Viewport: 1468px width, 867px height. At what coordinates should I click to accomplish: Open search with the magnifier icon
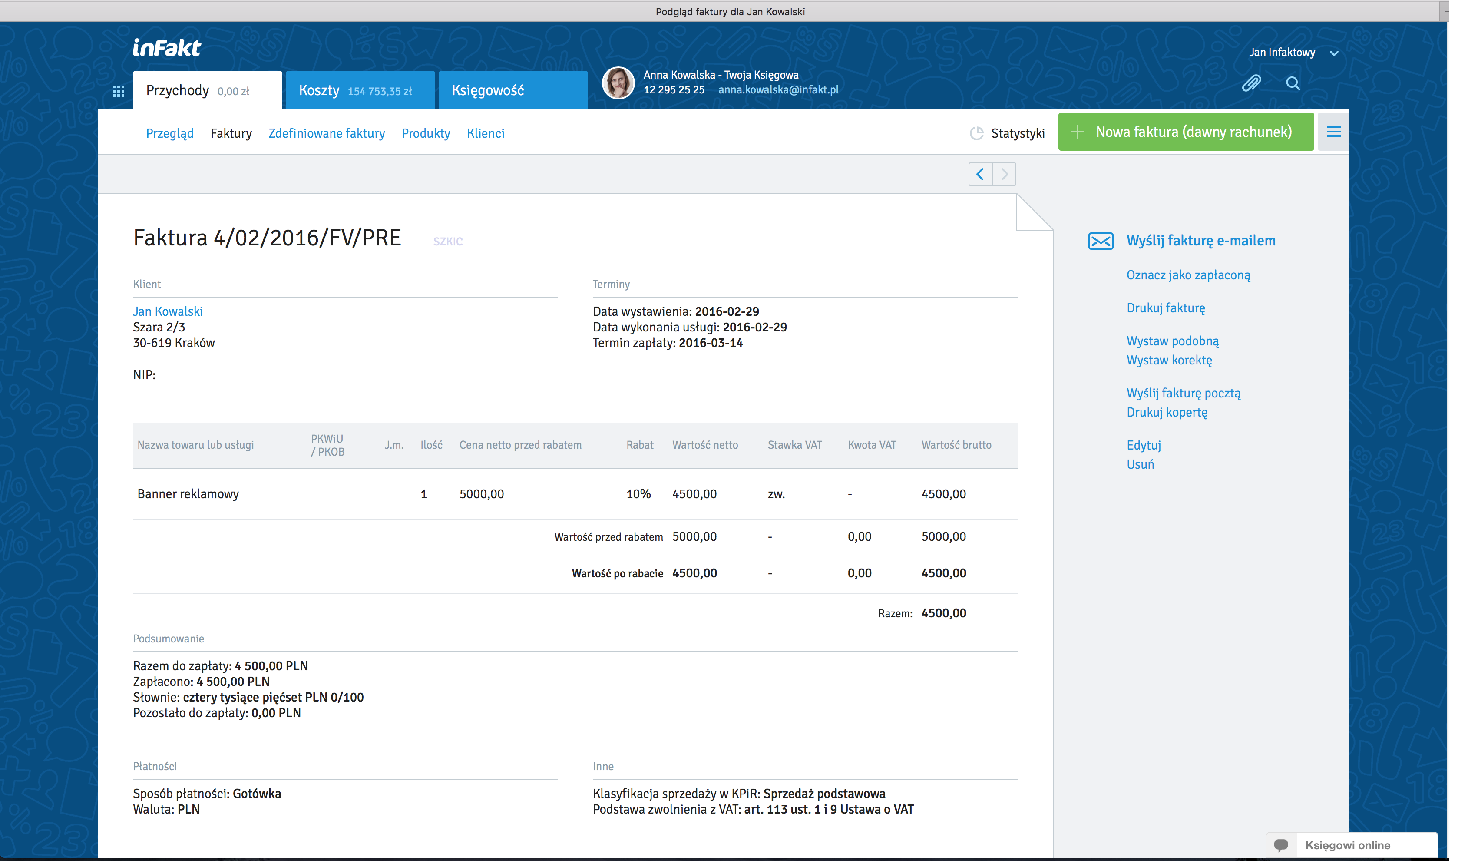1293,83
